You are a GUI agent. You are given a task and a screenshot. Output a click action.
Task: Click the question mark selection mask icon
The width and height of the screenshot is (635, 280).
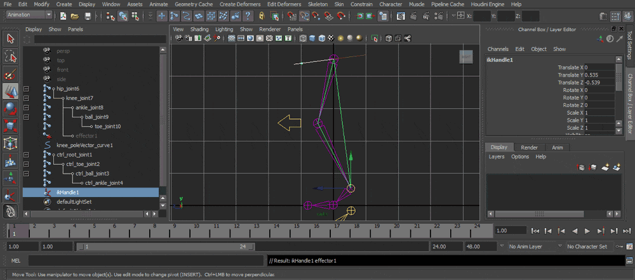coord(248,16)
